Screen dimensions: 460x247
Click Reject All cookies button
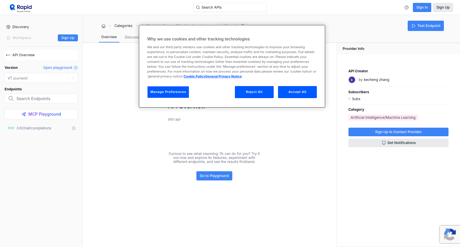(254, 92)
